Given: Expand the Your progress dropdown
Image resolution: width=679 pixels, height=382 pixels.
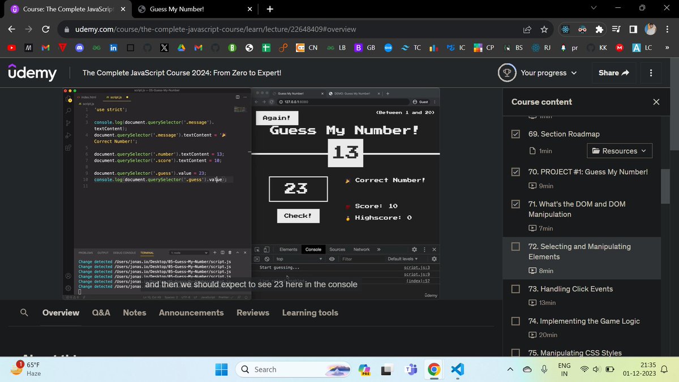Looking at the screenshot, I should click(x=549, y=72).
